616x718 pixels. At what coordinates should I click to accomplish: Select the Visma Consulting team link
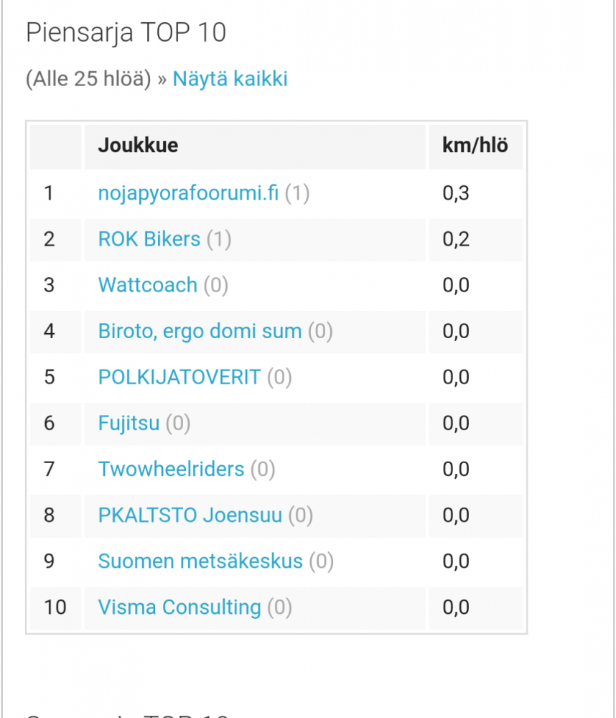click(179, 607)
